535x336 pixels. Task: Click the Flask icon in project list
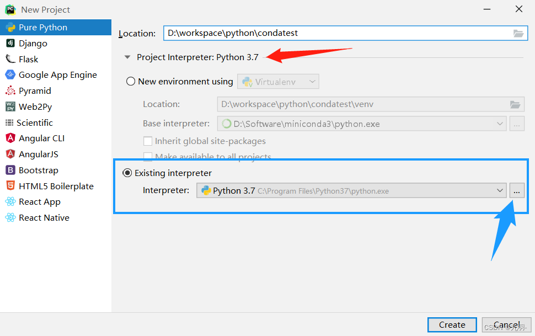point(10,59)
